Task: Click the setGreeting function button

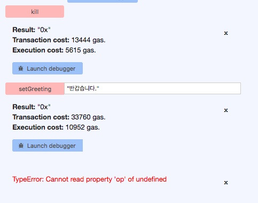Action: coord(35,89)
